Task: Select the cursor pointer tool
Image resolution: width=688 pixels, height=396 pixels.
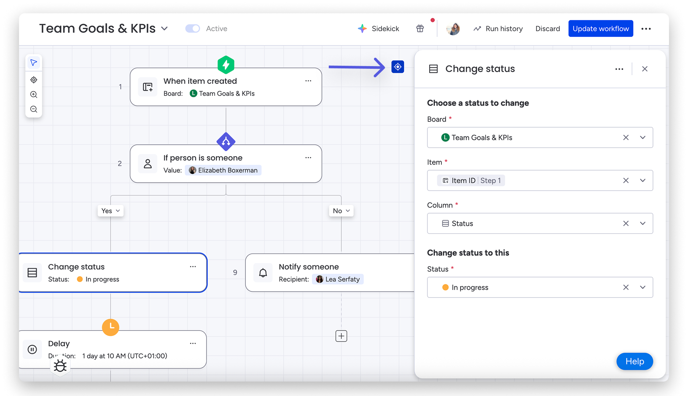Action: tap(34, 63)
